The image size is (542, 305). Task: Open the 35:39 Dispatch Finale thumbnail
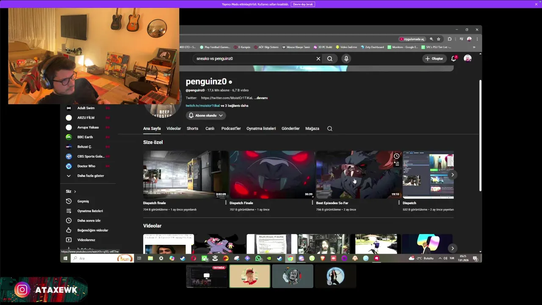(x=272, y=175)
